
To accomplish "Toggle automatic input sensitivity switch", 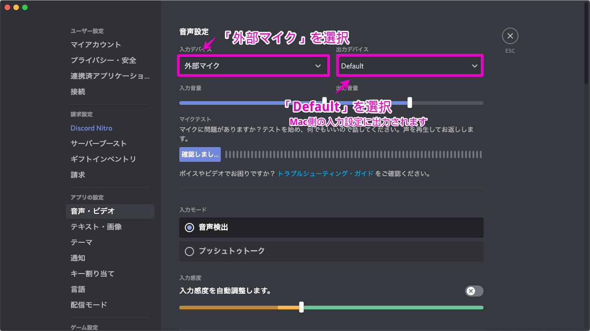I will click(x=474, y=291).
